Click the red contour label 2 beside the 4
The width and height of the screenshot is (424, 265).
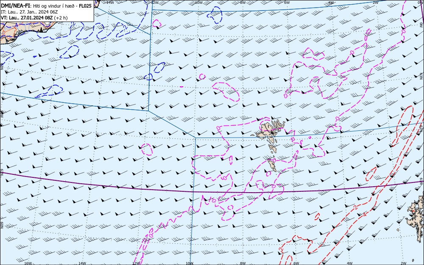(356, 207)
